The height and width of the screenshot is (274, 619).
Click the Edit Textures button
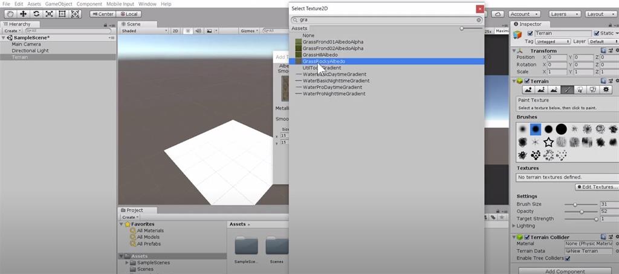[x=597, y=187]
